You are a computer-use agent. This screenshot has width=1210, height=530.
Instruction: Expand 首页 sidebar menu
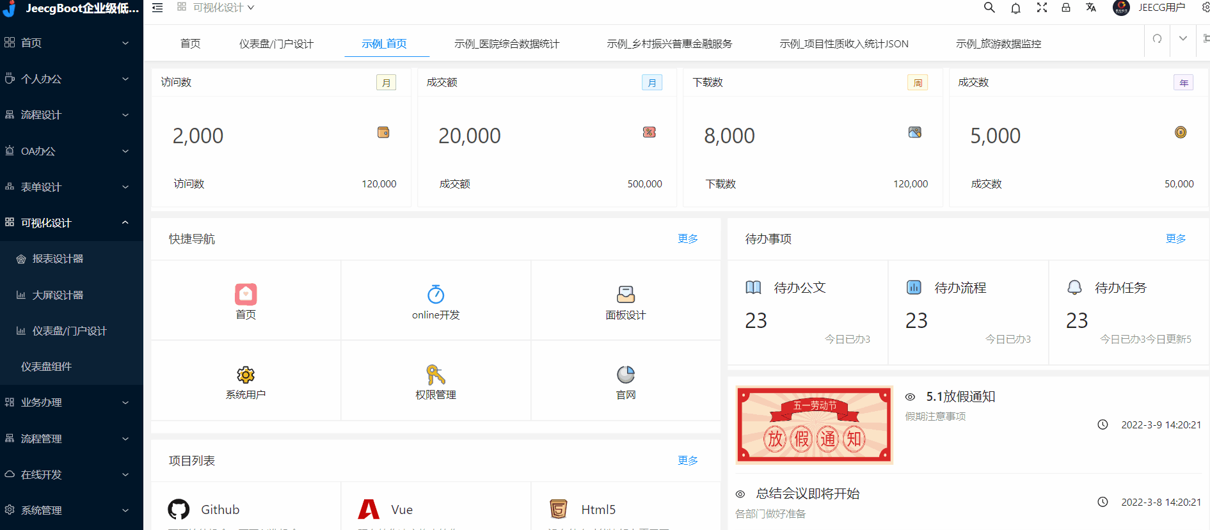[x=72, y=43]
